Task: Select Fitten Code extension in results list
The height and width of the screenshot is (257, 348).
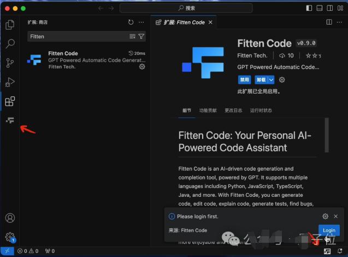Action: (86, 60)
